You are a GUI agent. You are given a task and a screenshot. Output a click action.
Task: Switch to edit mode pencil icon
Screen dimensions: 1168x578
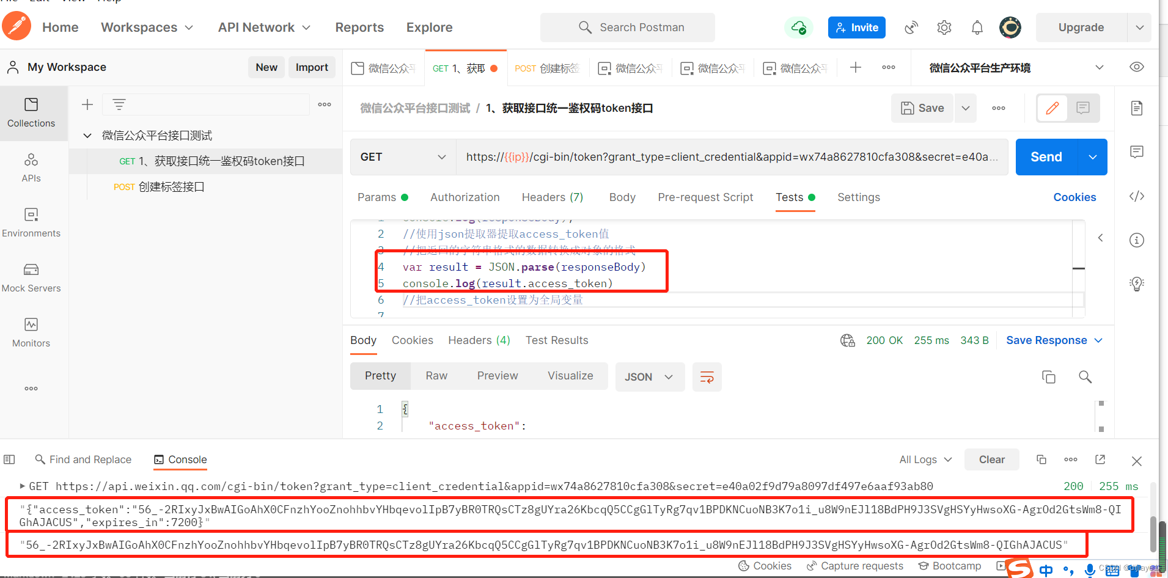[1052, 108]
